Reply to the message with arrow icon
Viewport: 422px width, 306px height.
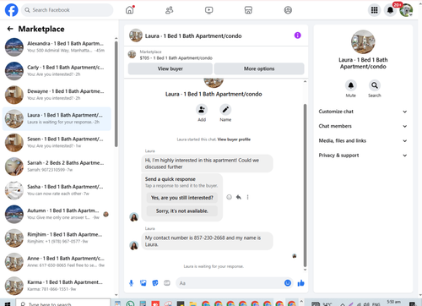(x=239, y=197)
